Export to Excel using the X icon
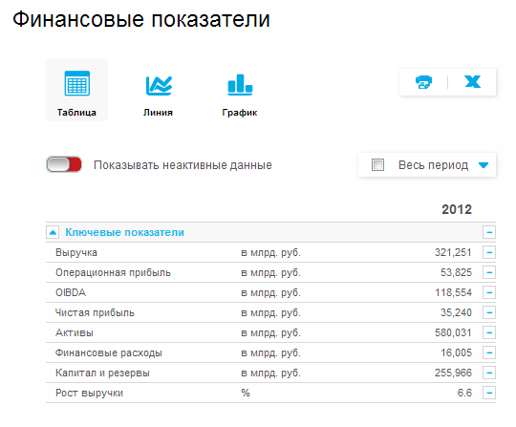This screenshot has width=516, height=427. point(473,81)
